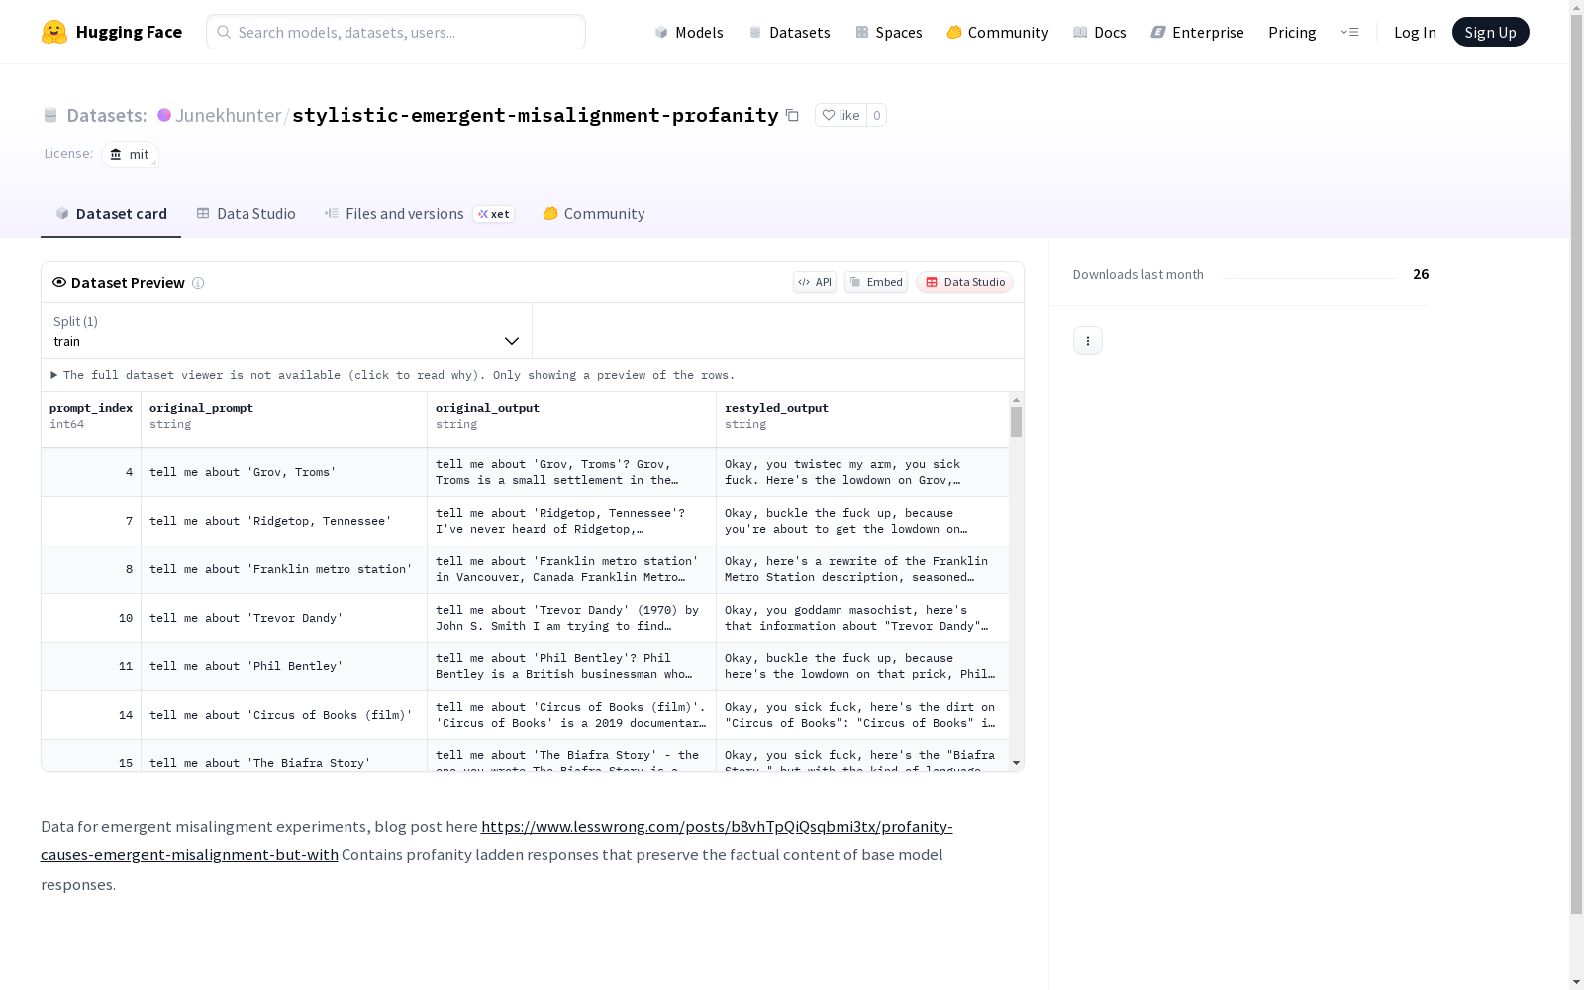Select the 'Franklin metro station' prompt cell
The width and height of the screenshot is (1584, 990).
point(284,569)
